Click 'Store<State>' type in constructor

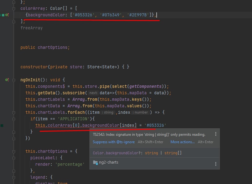(x=102, y=67)
